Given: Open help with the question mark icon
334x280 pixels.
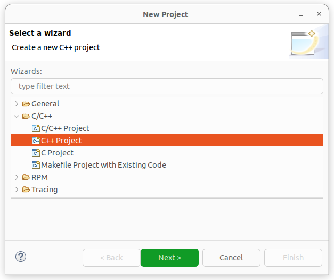Looking at the screenshot, I should click(21, 258).
